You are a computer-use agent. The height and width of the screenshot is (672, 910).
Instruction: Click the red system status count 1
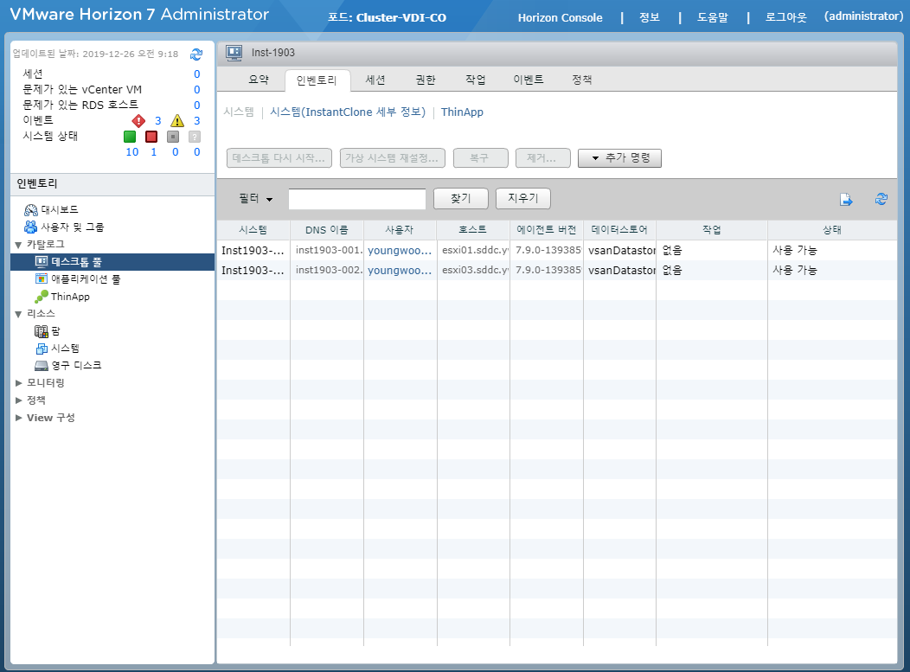point(154,152)
